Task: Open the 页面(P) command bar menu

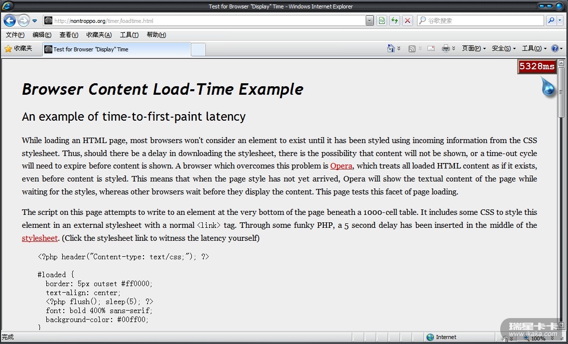Action: coord(474,48)
